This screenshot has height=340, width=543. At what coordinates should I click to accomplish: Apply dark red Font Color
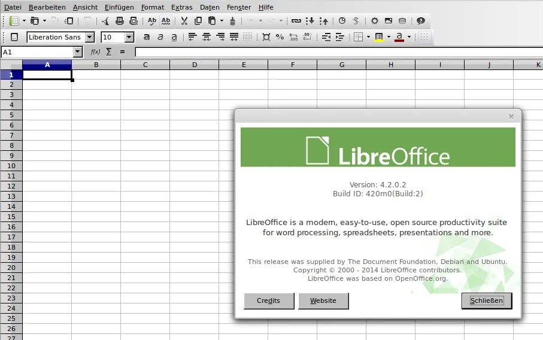tap(399, 37)
